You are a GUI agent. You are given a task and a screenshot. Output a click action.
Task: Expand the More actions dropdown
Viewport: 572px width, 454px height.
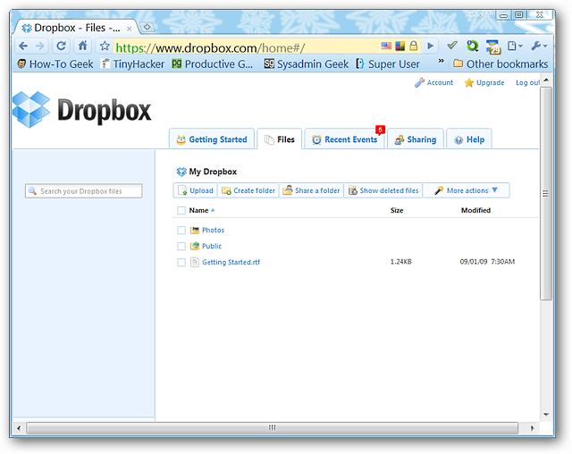(x=466, y=190)
